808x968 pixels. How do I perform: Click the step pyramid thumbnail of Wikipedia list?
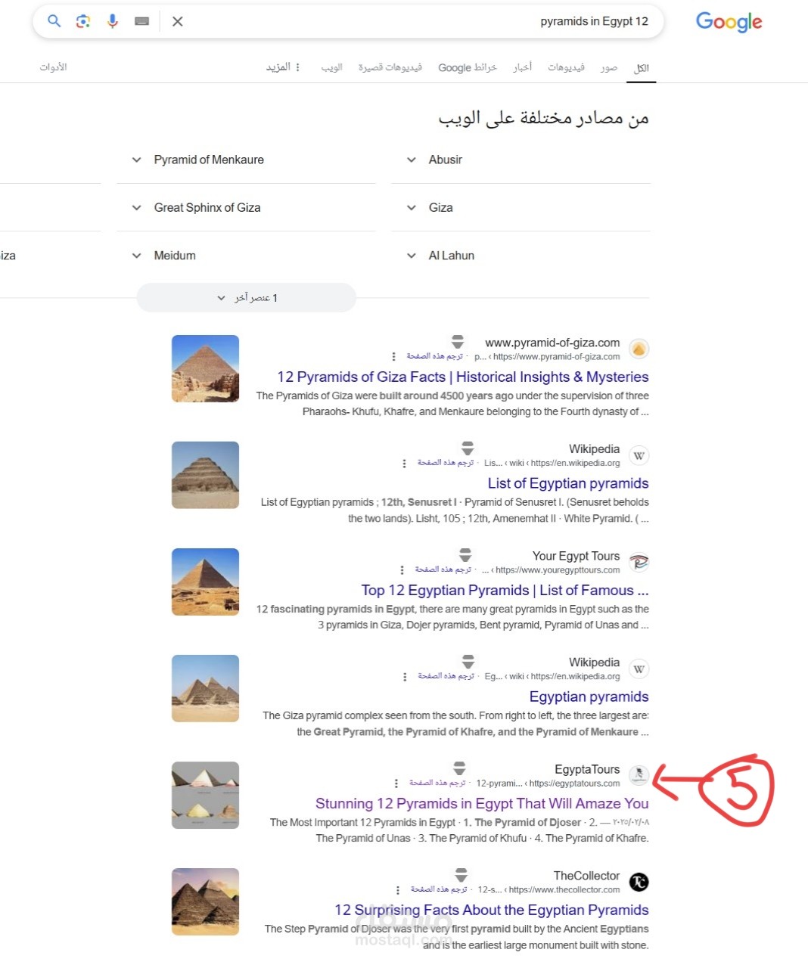pyautogui.click(x=205, y=475)
